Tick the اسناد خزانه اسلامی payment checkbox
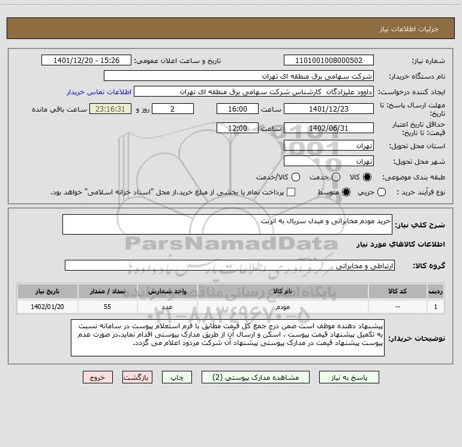This screenshot has height=447, width=462. [x=291, y=192]
